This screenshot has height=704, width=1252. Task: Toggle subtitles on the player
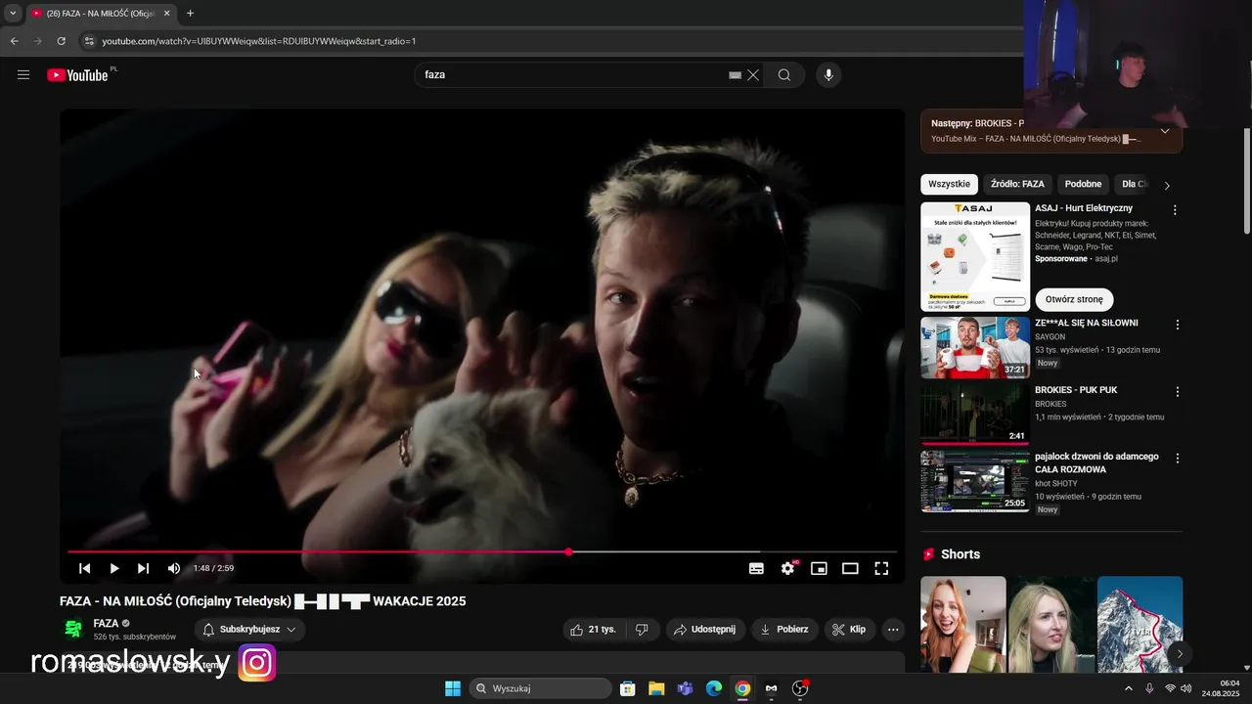(x=756, y=568)
